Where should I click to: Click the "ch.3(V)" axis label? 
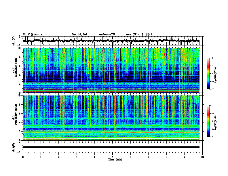[14, 148]
